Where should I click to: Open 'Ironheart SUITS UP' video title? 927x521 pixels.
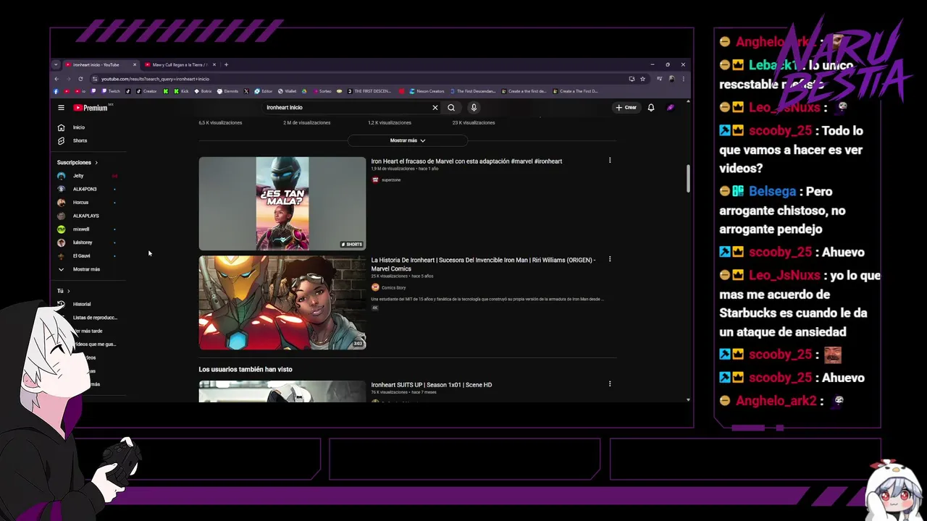click(x=432, y=385)
